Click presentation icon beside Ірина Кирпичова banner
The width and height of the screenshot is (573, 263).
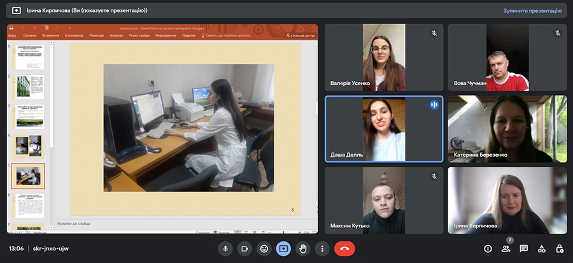[x=17, y=11]
